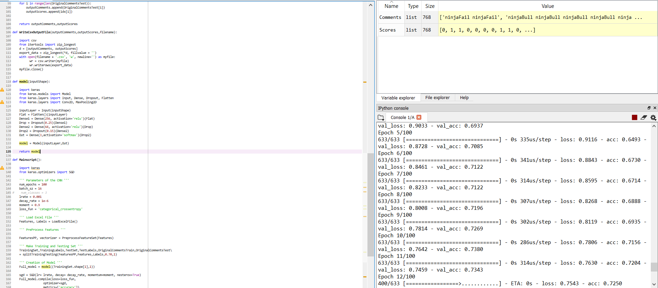Screen dimensions: 658x288
Task: Sort variables by the Type column header
Action: 413,6
